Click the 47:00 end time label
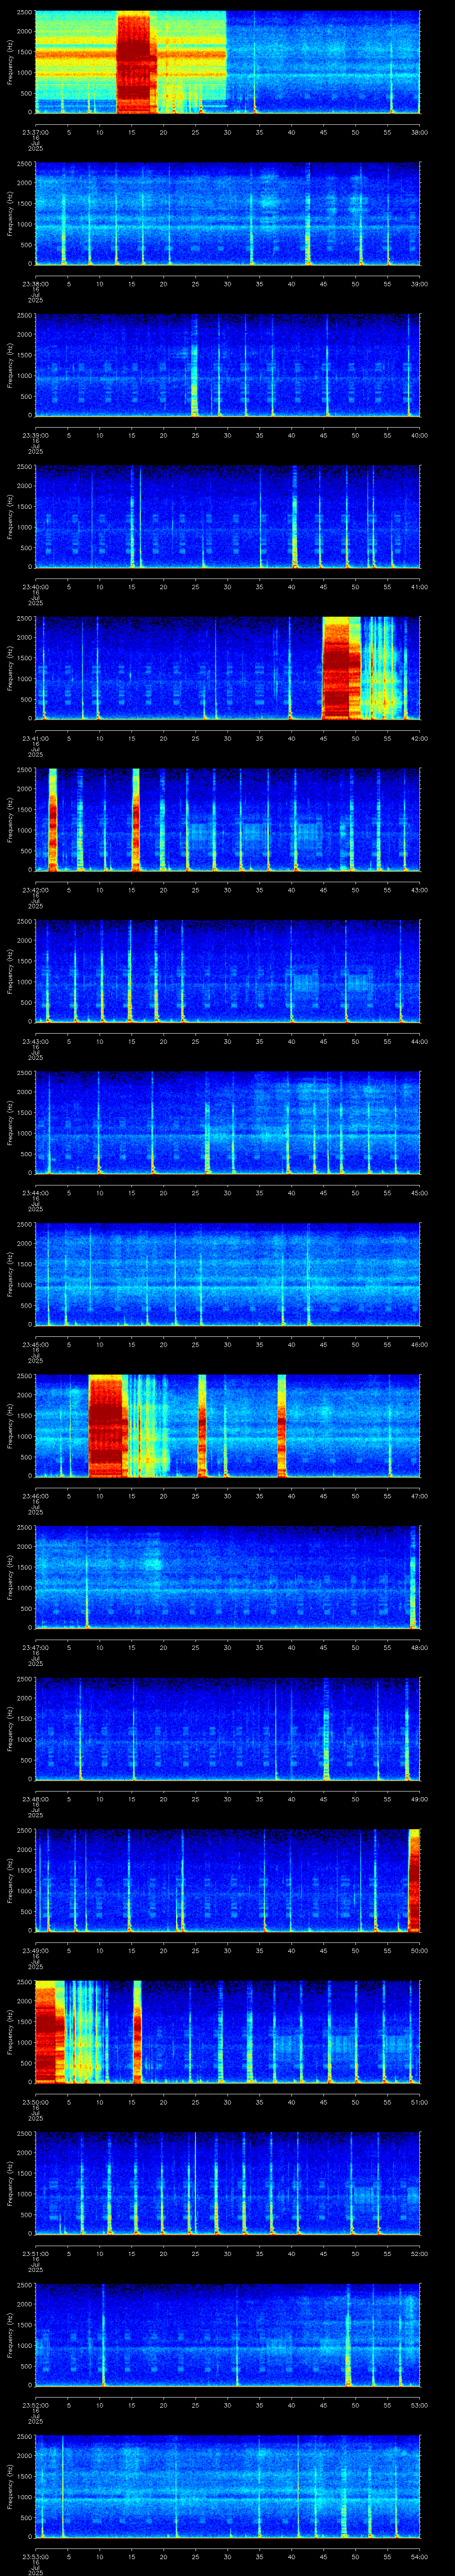The image size is (455, 2576). [x=420, y=1496]
